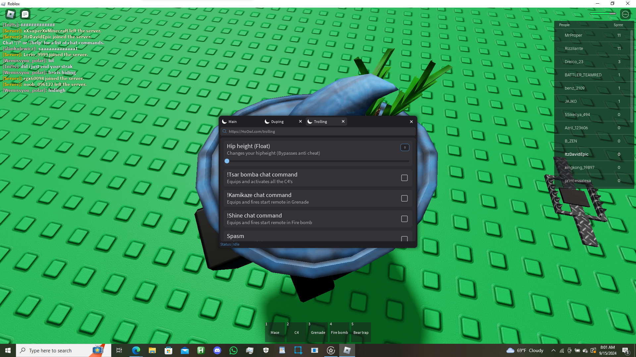Click the HoOwl.com/trolling URL field
Viewport: 636px width, 357px height.
point(318,132)
